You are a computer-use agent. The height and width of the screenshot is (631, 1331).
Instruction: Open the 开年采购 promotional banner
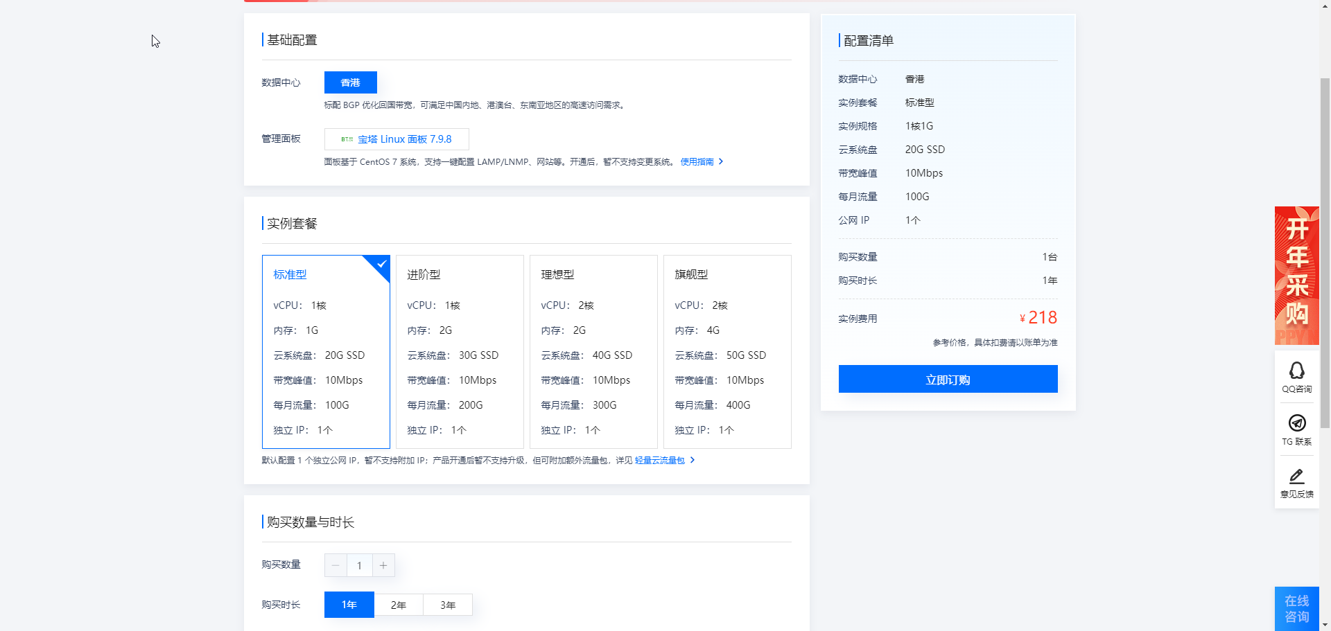[1296, 275]
